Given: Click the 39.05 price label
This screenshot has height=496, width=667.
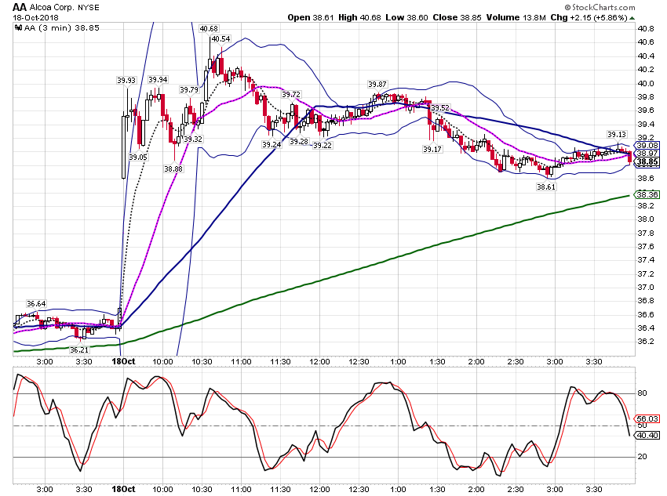Looking at the screenshot, I should point(138,157).
